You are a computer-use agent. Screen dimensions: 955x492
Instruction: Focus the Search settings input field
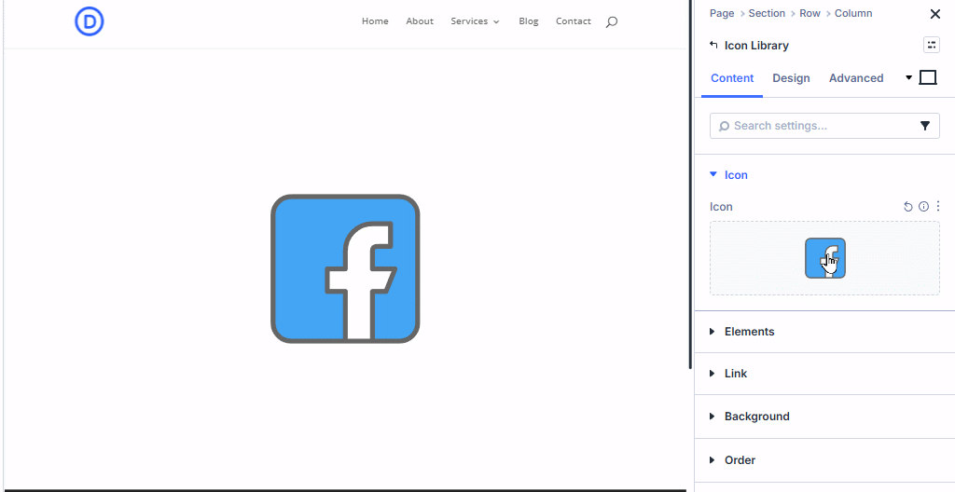point(824,126)
